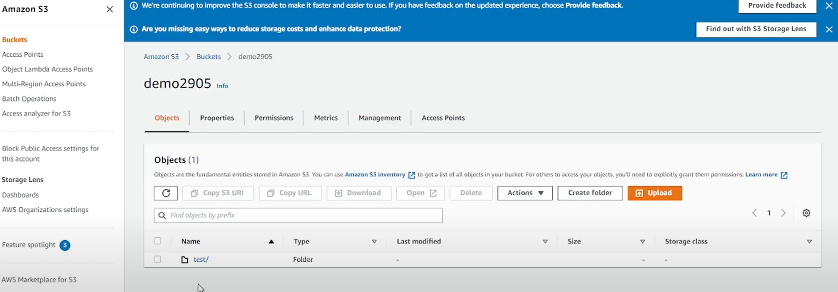838x292 pixels.
Task: Click the Create folder button
Action: pos(590,193)
